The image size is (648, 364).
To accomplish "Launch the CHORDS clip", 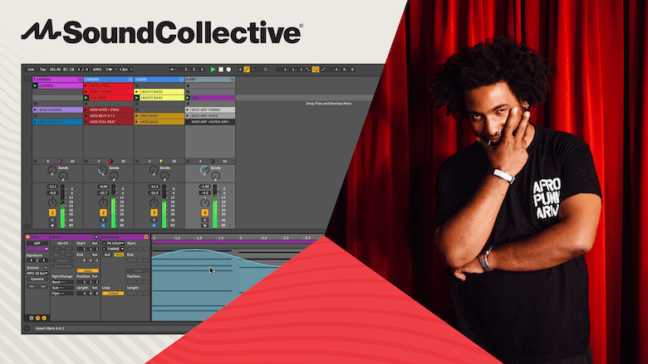I will (x=35, y=85).
